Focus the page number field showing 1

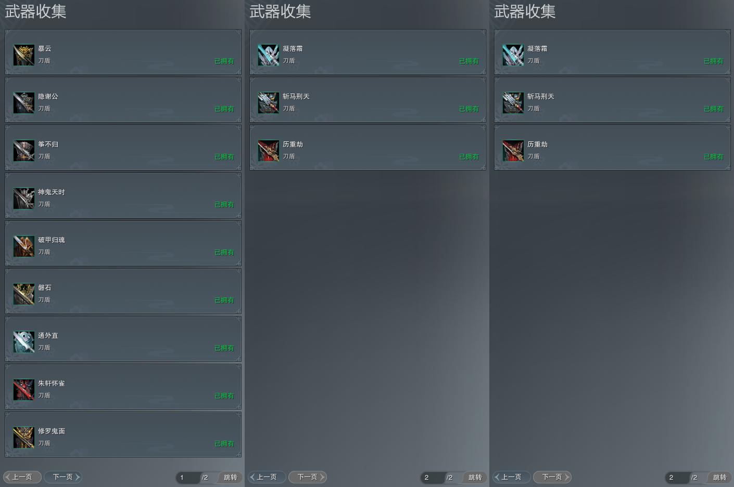(x=187, y=477)
